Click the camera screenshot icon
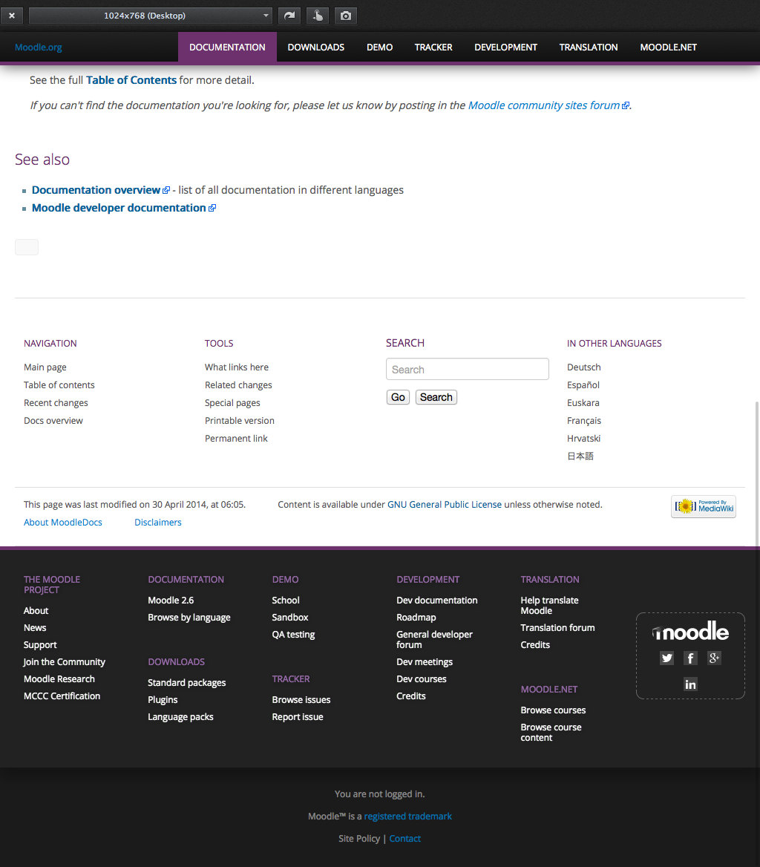 click(345, 16)
